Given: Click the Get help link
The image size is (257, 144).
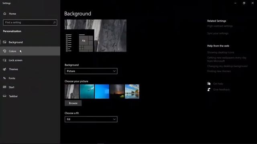Looking at the screenshot, I should pyautogui.click(x=218, y=84).
